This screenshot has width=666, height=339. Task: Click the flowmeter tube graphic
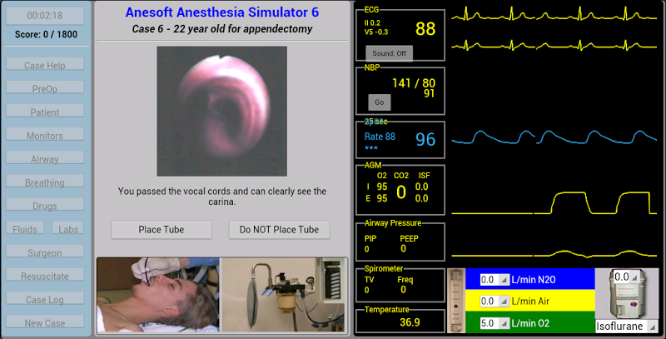tap(456, 301)
